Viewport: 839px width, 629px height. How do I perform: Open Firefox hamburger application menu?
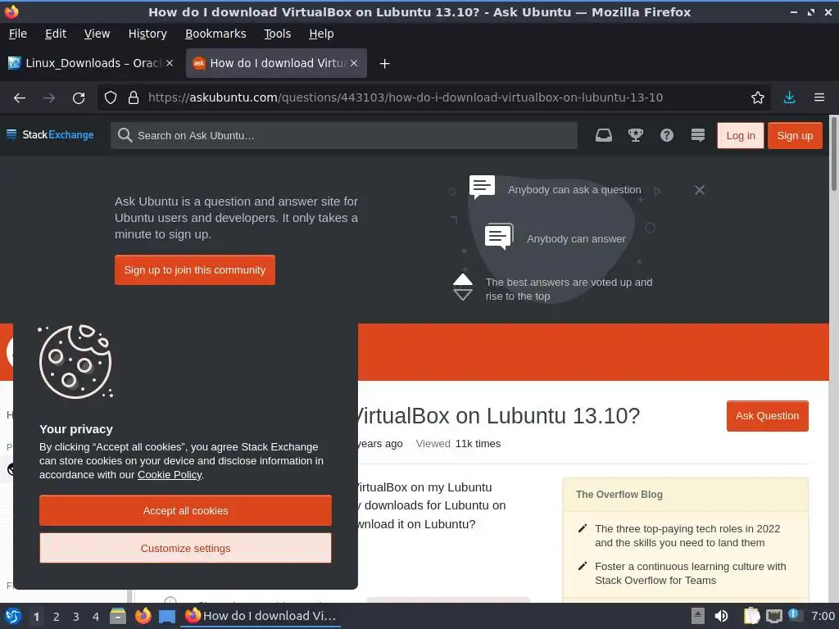pos(819,97)
